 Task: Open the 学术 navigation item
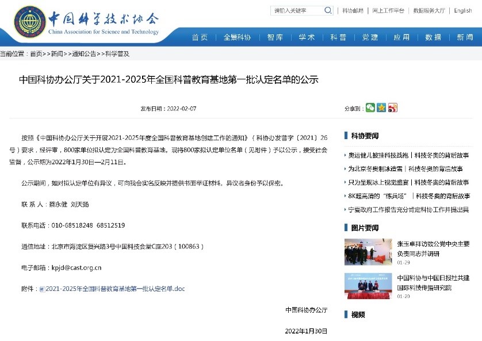point(307,37)
